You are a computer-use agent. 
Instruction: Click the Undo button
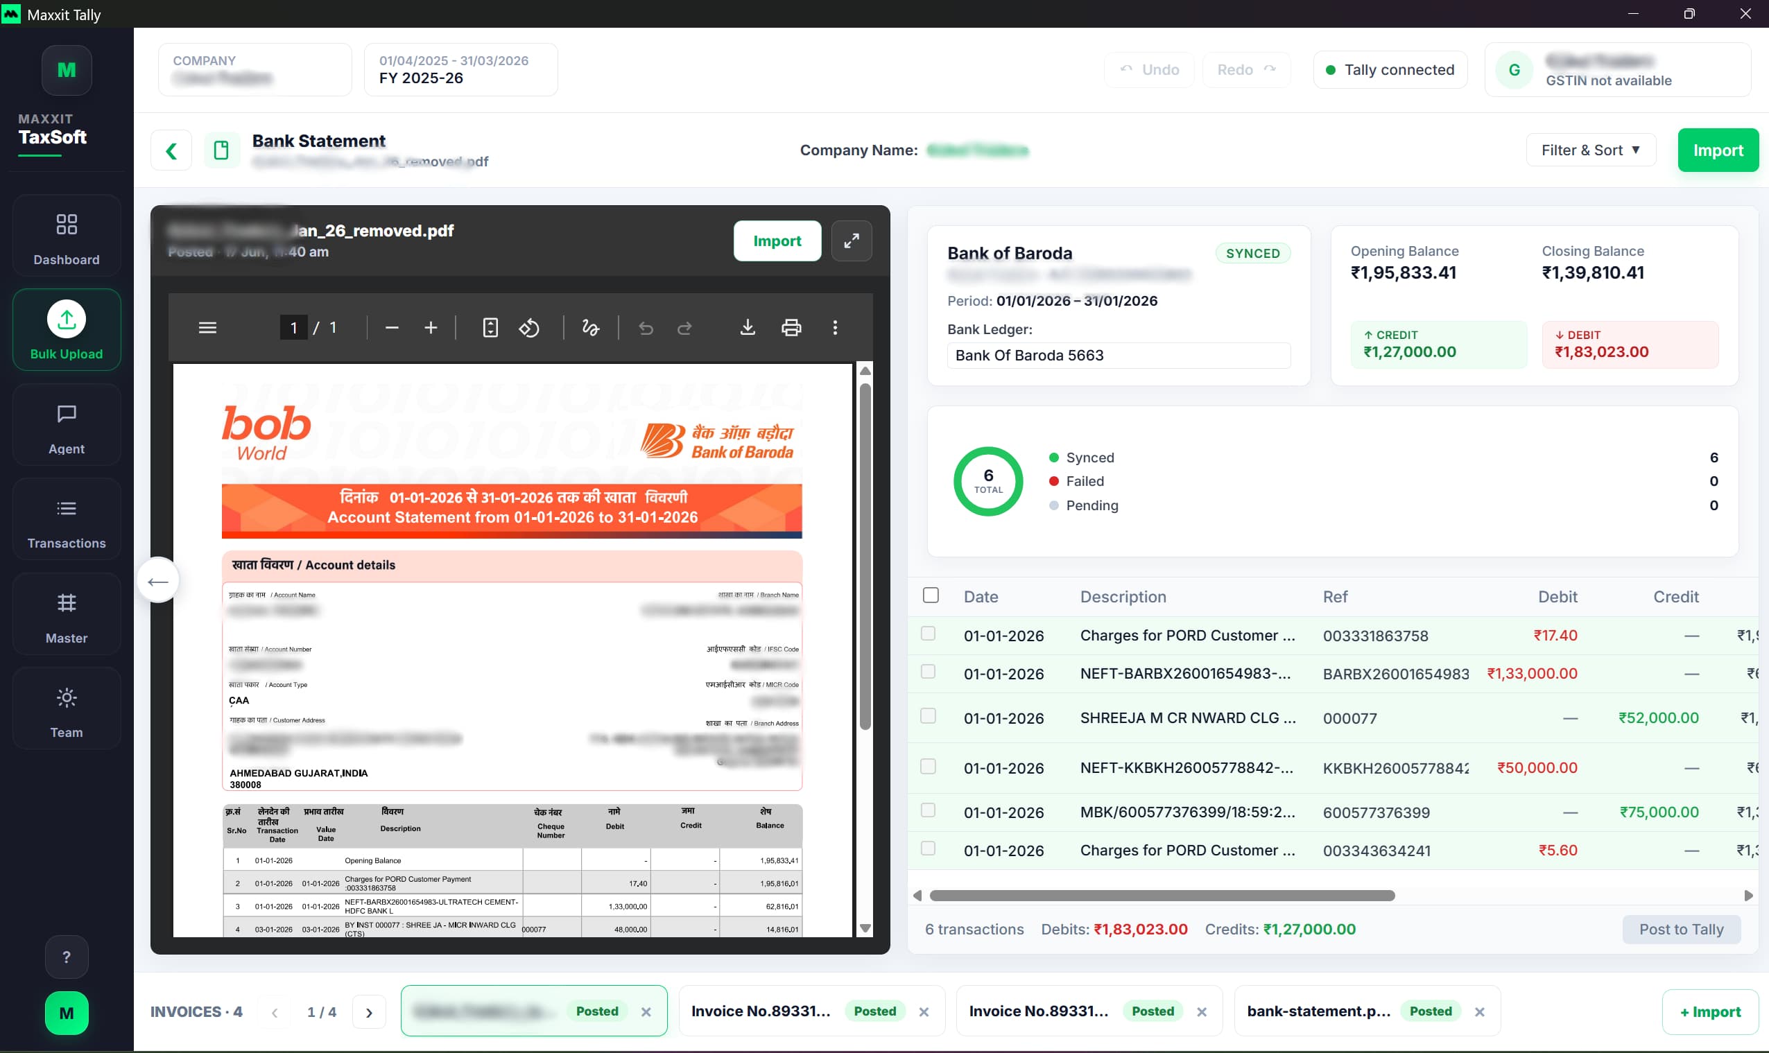tap(1150, 69)
